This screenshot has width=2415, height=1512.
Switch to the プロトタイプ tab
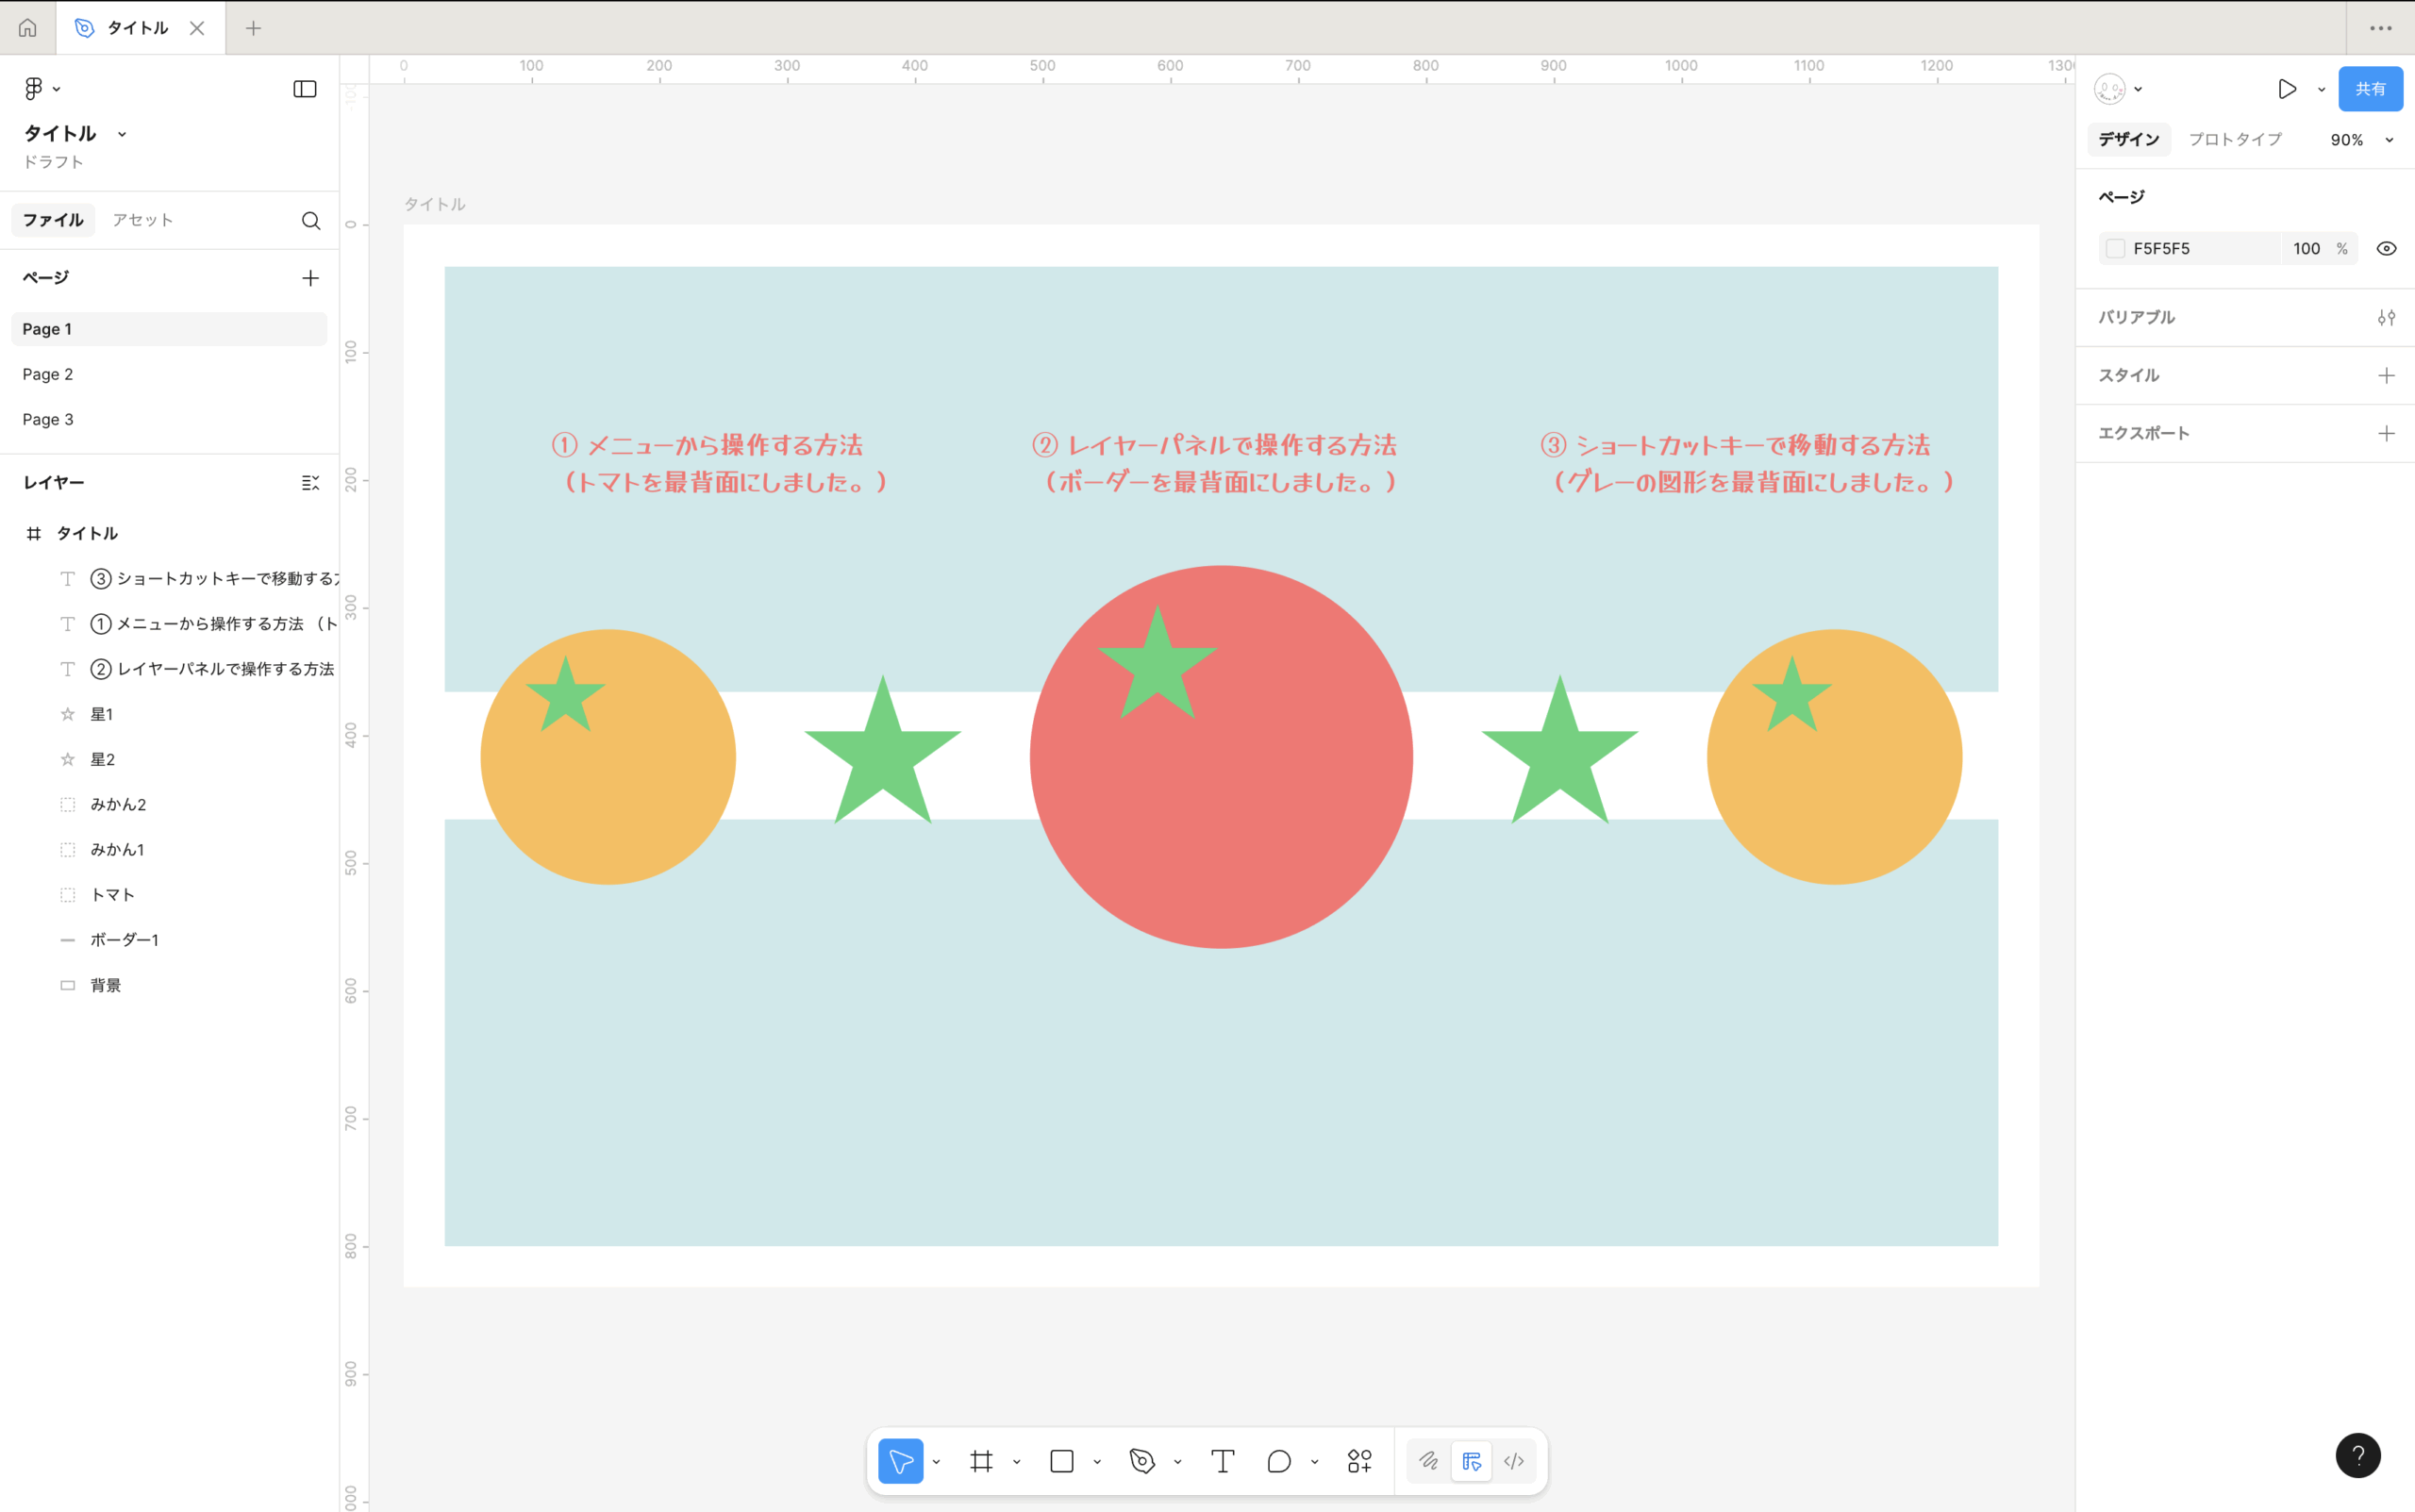pos(2234,139)
